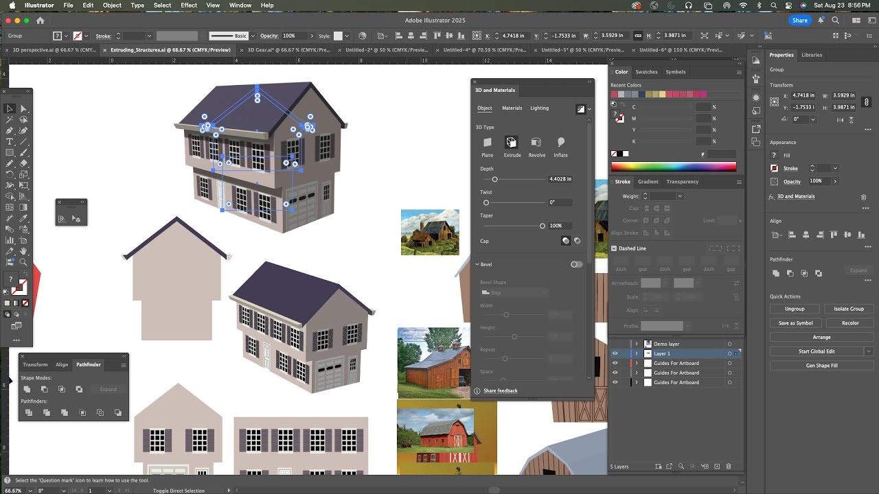Toggle the Bevel switch on

click(576, 264)
